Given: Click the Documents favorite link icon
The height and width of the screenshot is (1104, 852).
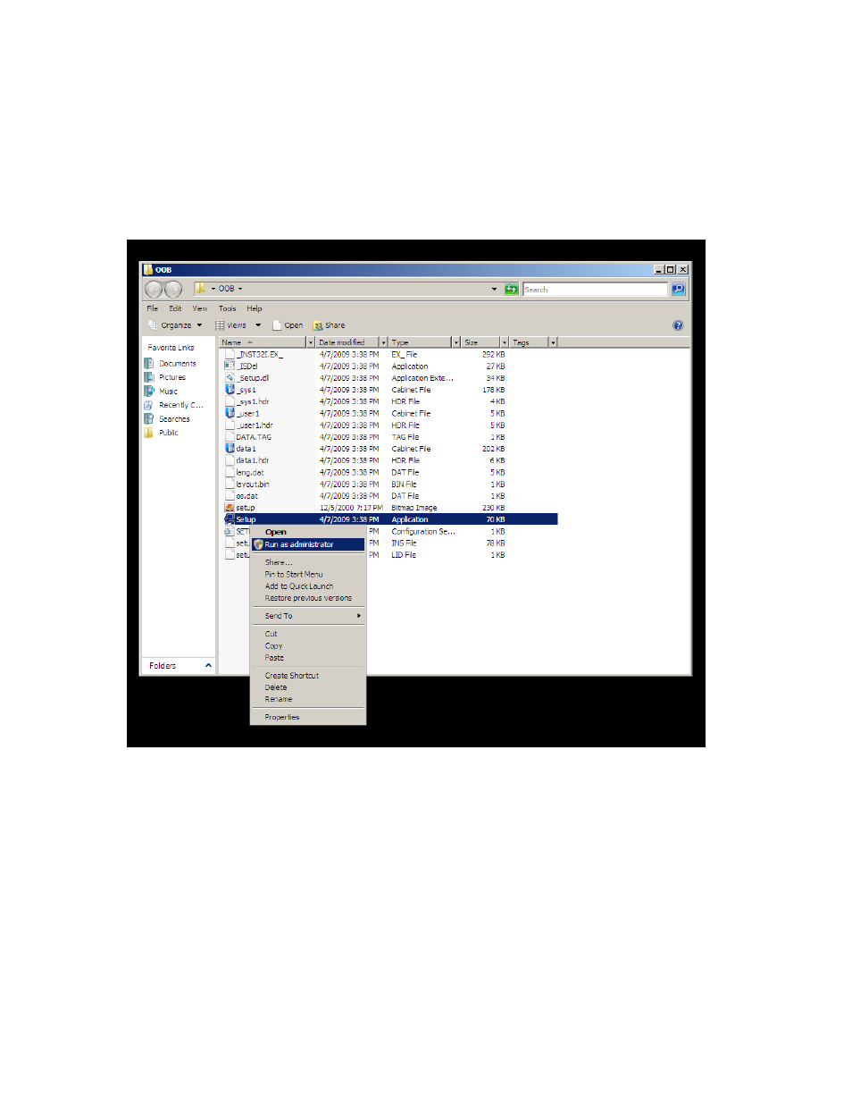Looking at the screenshot, I should point(149,363).
